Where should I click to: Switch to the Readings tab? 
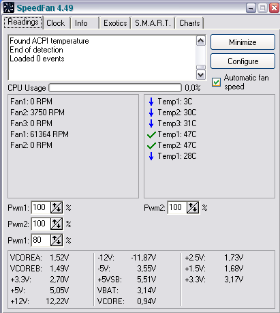[x=23, y=23]
